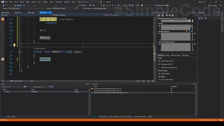Open the Lesson project navigation dropdown

[27, 15]
